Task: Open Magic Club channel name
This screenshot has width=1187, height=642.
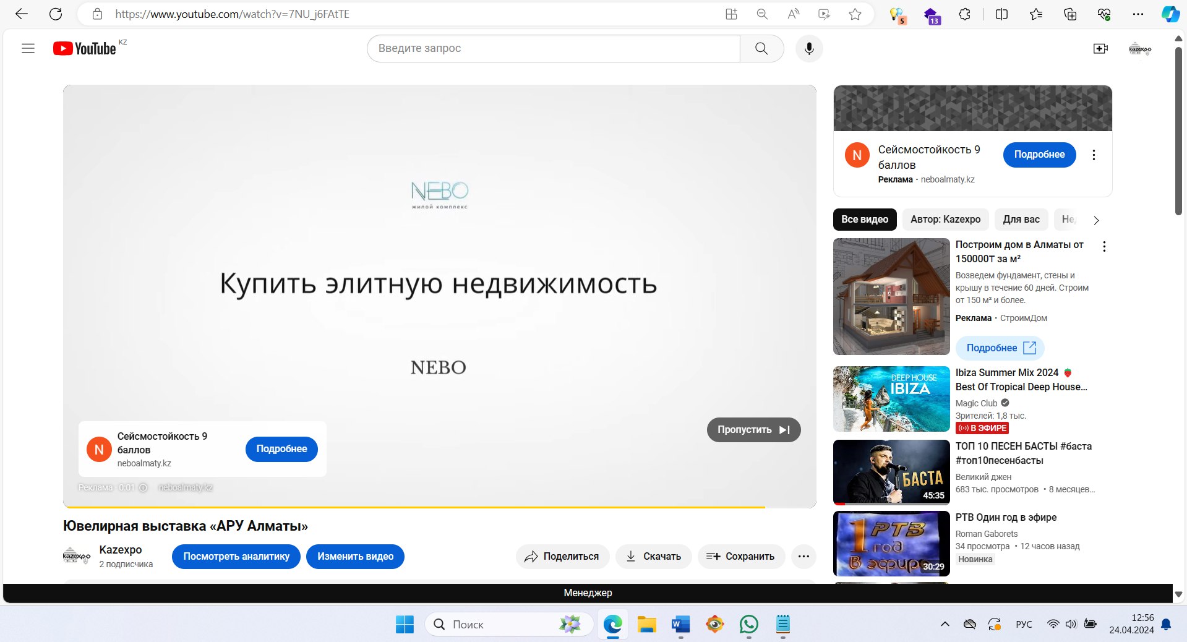Action: click(x=976, y=403)
